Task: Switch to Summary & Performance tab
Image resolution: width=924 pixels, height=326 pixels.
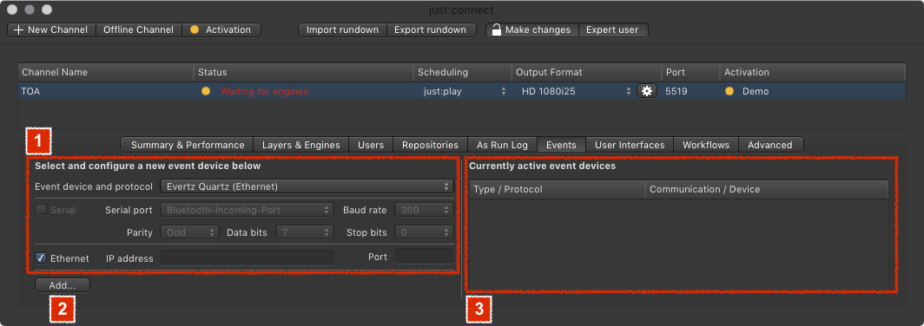Action: 188,145
